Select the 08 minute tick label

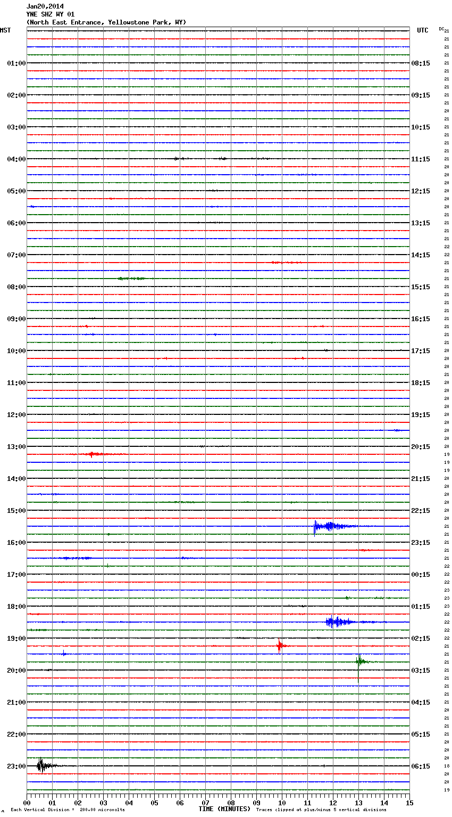231,803
